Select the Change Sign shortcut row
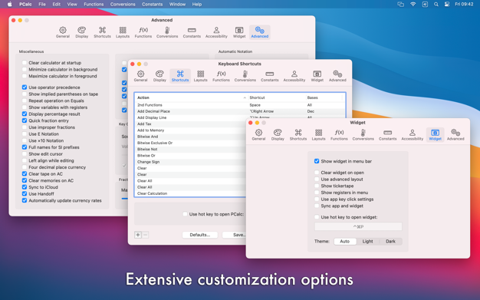 click(x=191, y=162)
